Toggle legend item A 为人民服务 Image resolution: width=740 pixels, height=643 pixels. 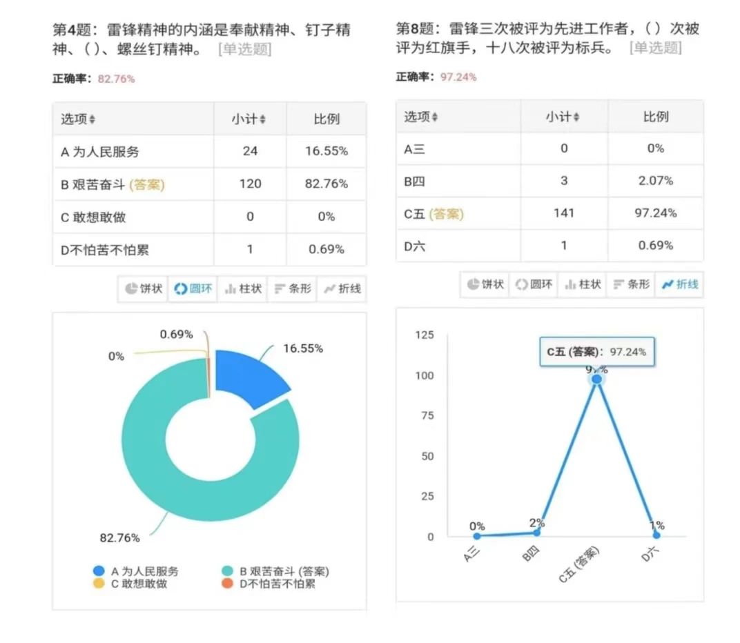(x=135, y=571)
